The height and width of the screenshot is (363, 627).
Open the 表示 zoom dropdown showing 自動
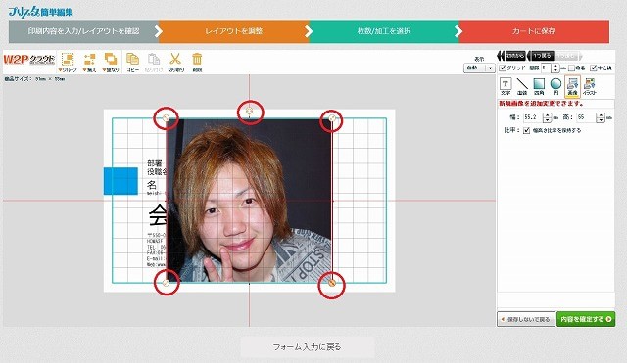click(x=479, y=68)
